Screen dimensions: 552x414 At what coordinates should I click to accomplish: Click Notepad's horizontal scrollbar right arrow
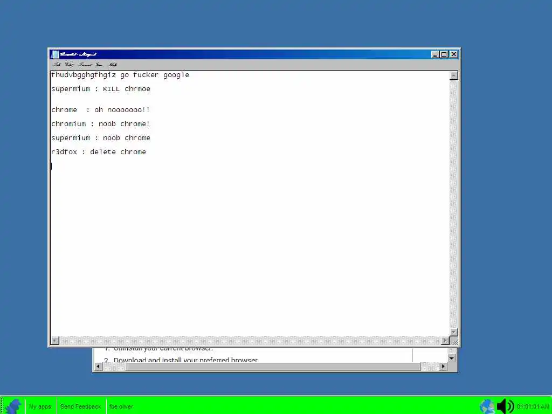point(445,341)
